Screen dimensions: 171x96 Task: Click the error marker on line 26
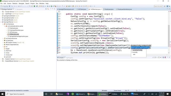pos(57,48)
